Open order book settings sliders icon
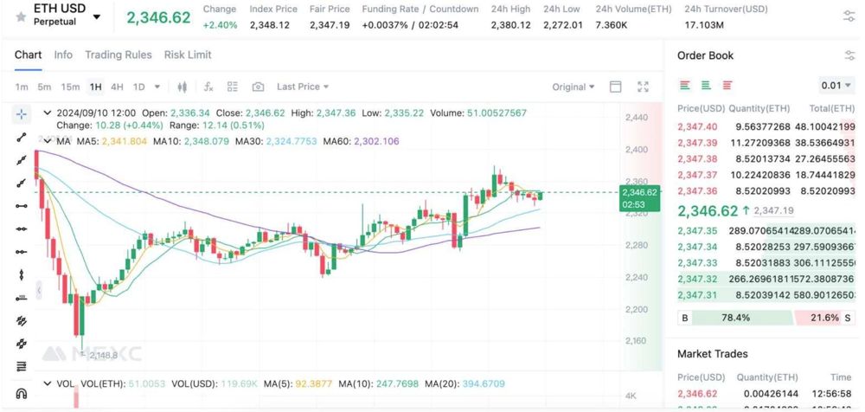 [849, 55]
